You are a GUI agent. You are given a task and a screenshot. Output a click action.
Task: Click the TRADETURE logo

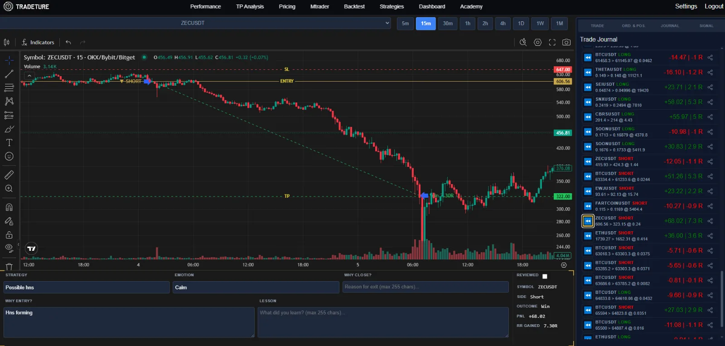click(x=26, y=6)
